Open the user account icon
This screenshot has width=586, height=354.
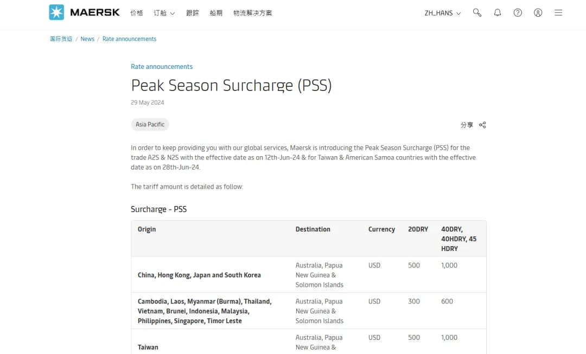pyautogui.click(x=538, y=12)
